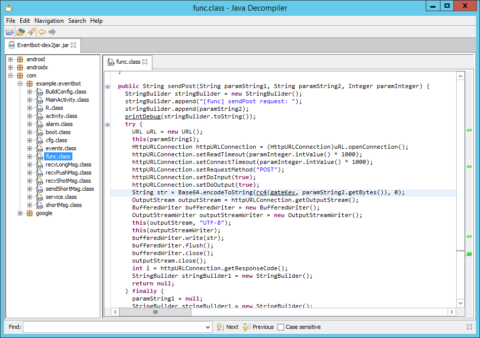The image size is (480, 338).
Task: Go back with the yellow Backward arrow
Action: (x=42, y=32)
